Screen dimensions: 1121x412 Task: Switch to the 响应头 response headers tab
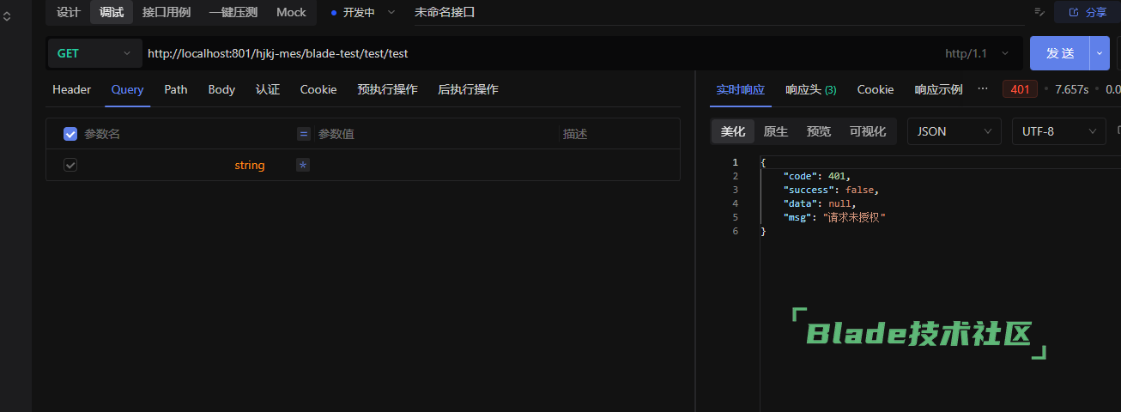(x=810, y=89)
